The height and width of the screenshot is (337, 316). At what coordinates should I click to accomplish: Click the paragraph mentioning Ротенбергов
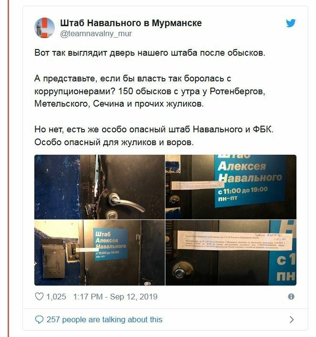pyautogui.click(x=150, y=91)
